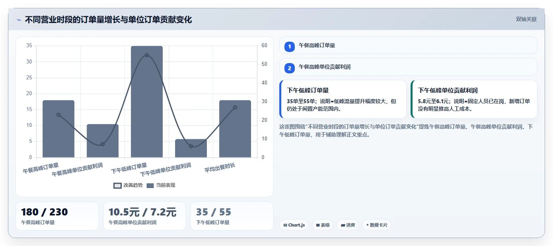This screenshot has width=553, height=246.
Task: Select numbered item 1 午餐高峰订单量
Action: point(408,46)
